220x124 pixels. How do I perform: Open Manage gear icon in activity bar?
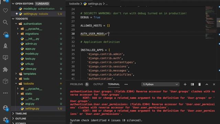[x=5, y=120]
